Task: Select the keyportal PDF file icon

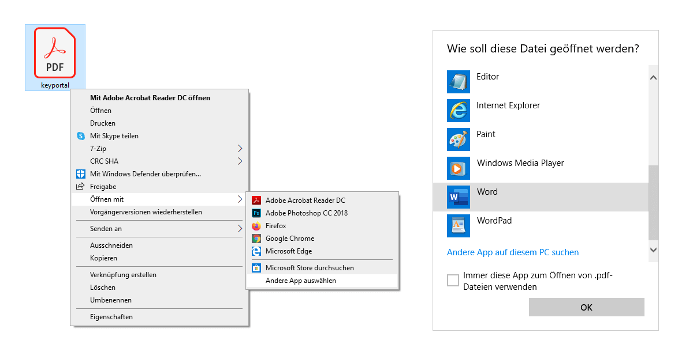Action: point(55,53)
